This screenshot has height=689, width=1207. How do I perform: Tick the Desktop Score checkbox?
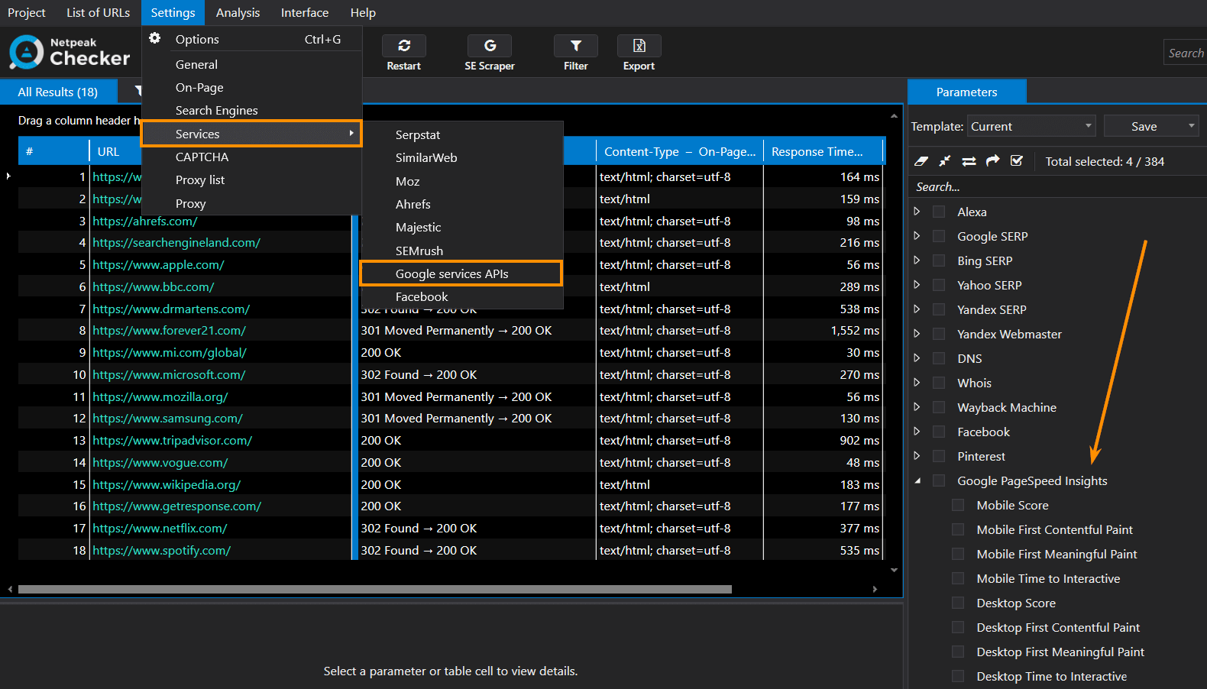958,603
